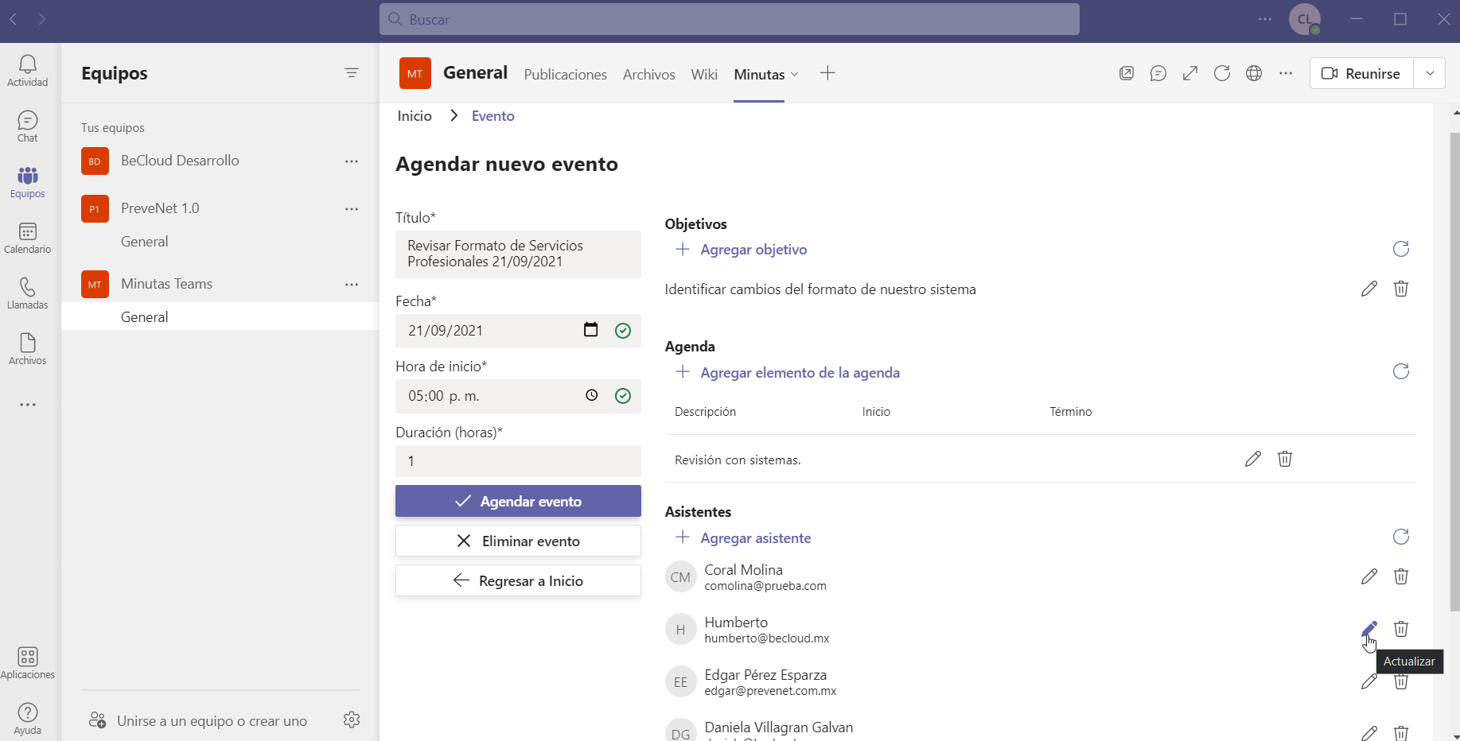This screenshot has width=1460, height=741.
Task: Delete attendee Humberto
Action: click(x=1401, y=629)
